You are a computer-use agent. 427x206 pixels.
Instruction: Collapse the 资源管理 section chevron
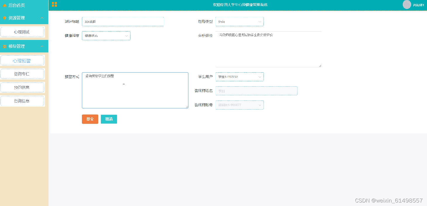coord(42,18)
